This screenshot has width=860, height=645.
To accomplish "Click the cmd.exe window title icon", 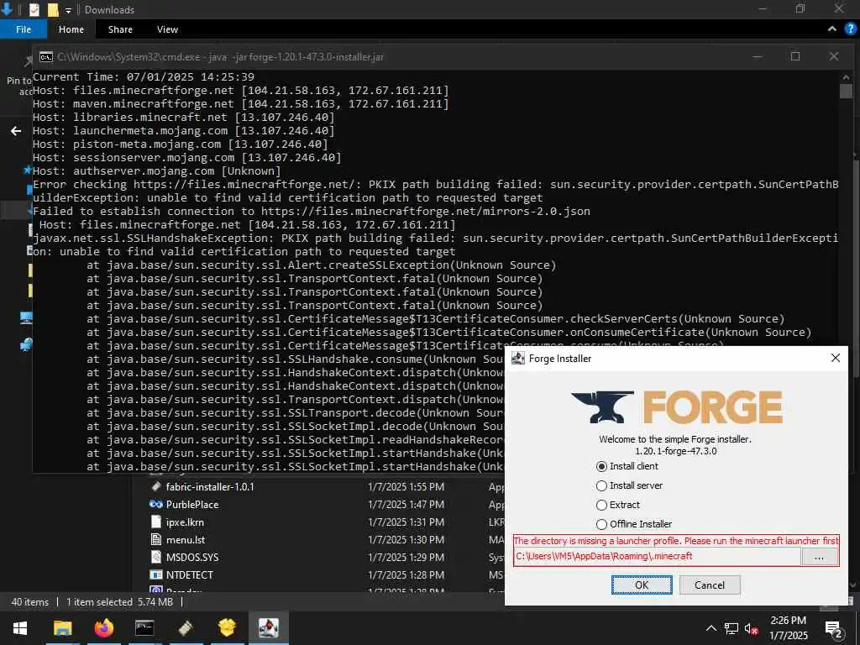I will tap(46, 56).
